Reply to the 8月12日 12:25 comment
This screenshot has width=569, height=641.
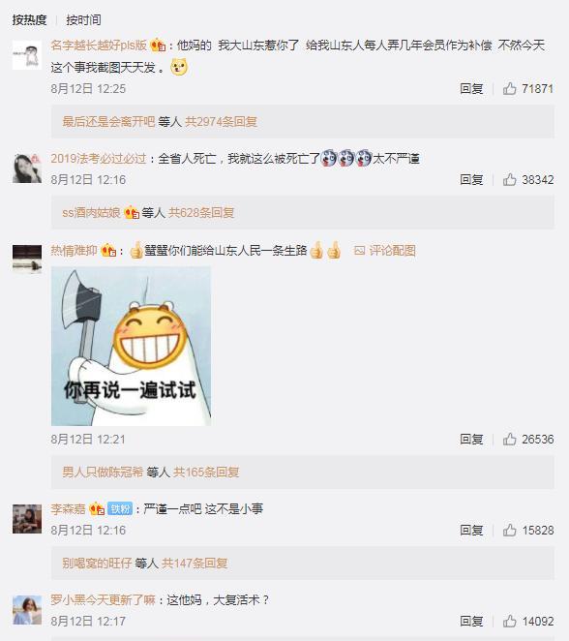[471, 88]
